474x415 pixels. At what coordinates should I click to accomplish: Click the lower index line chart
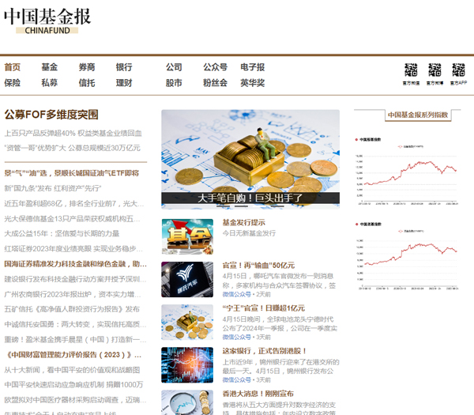[x=407, y=263]
